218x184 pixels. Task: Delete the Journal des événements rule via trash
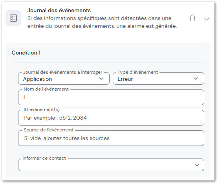[x=192, y=18]
